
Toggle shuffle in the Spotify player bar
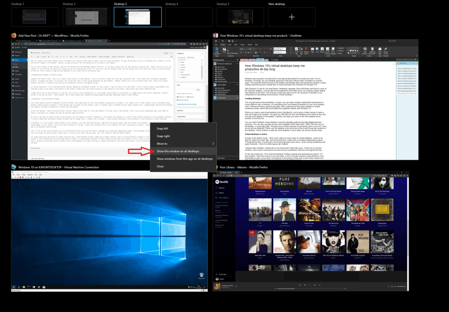tap(300, 285)
